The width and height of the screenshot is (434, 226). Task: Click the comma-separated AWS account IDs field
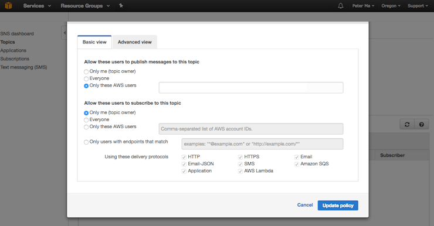pyautogui.click(x=251, y=129)
